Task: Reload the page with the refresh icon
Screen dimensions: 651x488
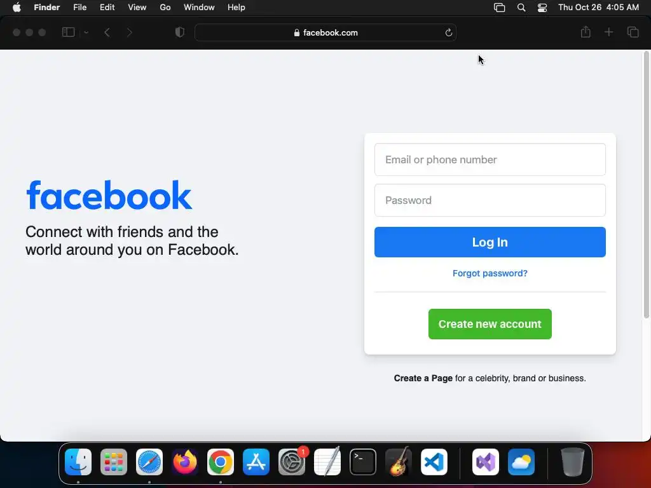Action: point(448,33)
